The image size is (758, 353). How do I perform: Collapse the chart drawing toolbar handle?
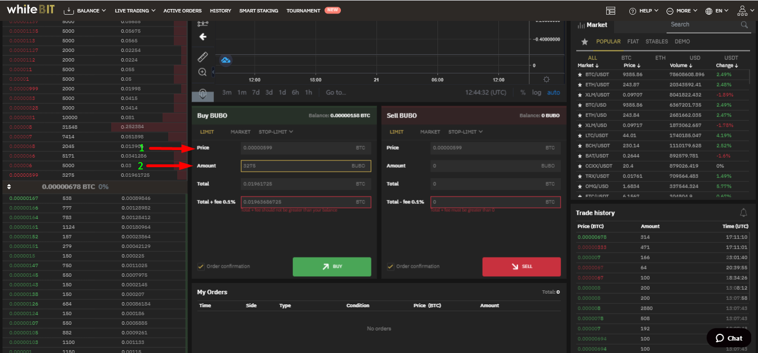212,72
